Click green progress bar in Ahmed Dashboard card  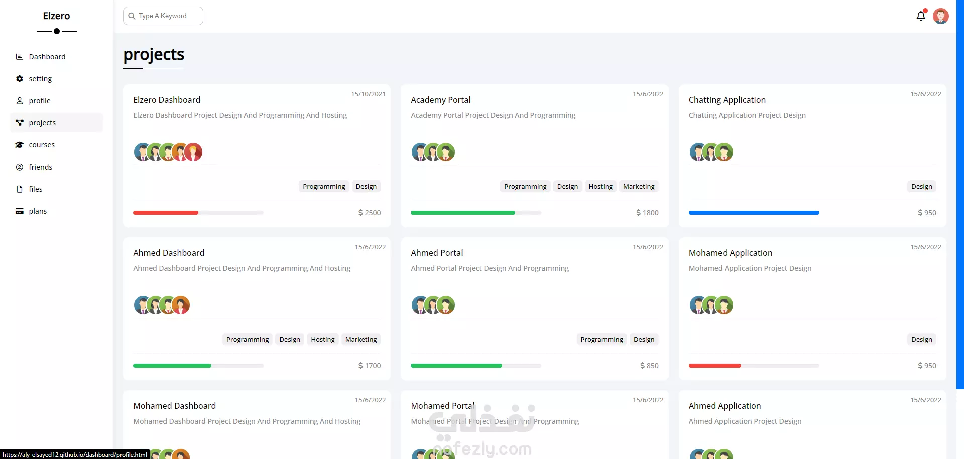coord(172,366)
